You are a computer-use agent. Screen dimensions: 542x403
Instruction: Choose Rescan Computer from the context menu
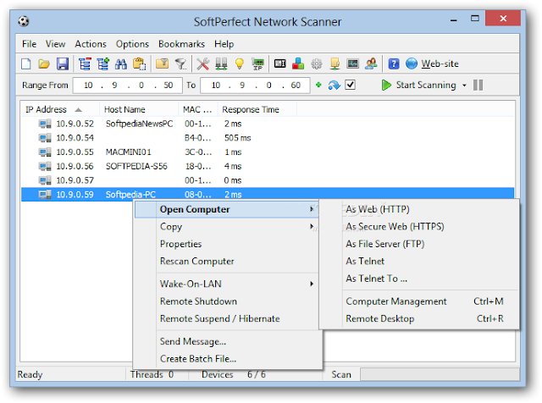227,262
